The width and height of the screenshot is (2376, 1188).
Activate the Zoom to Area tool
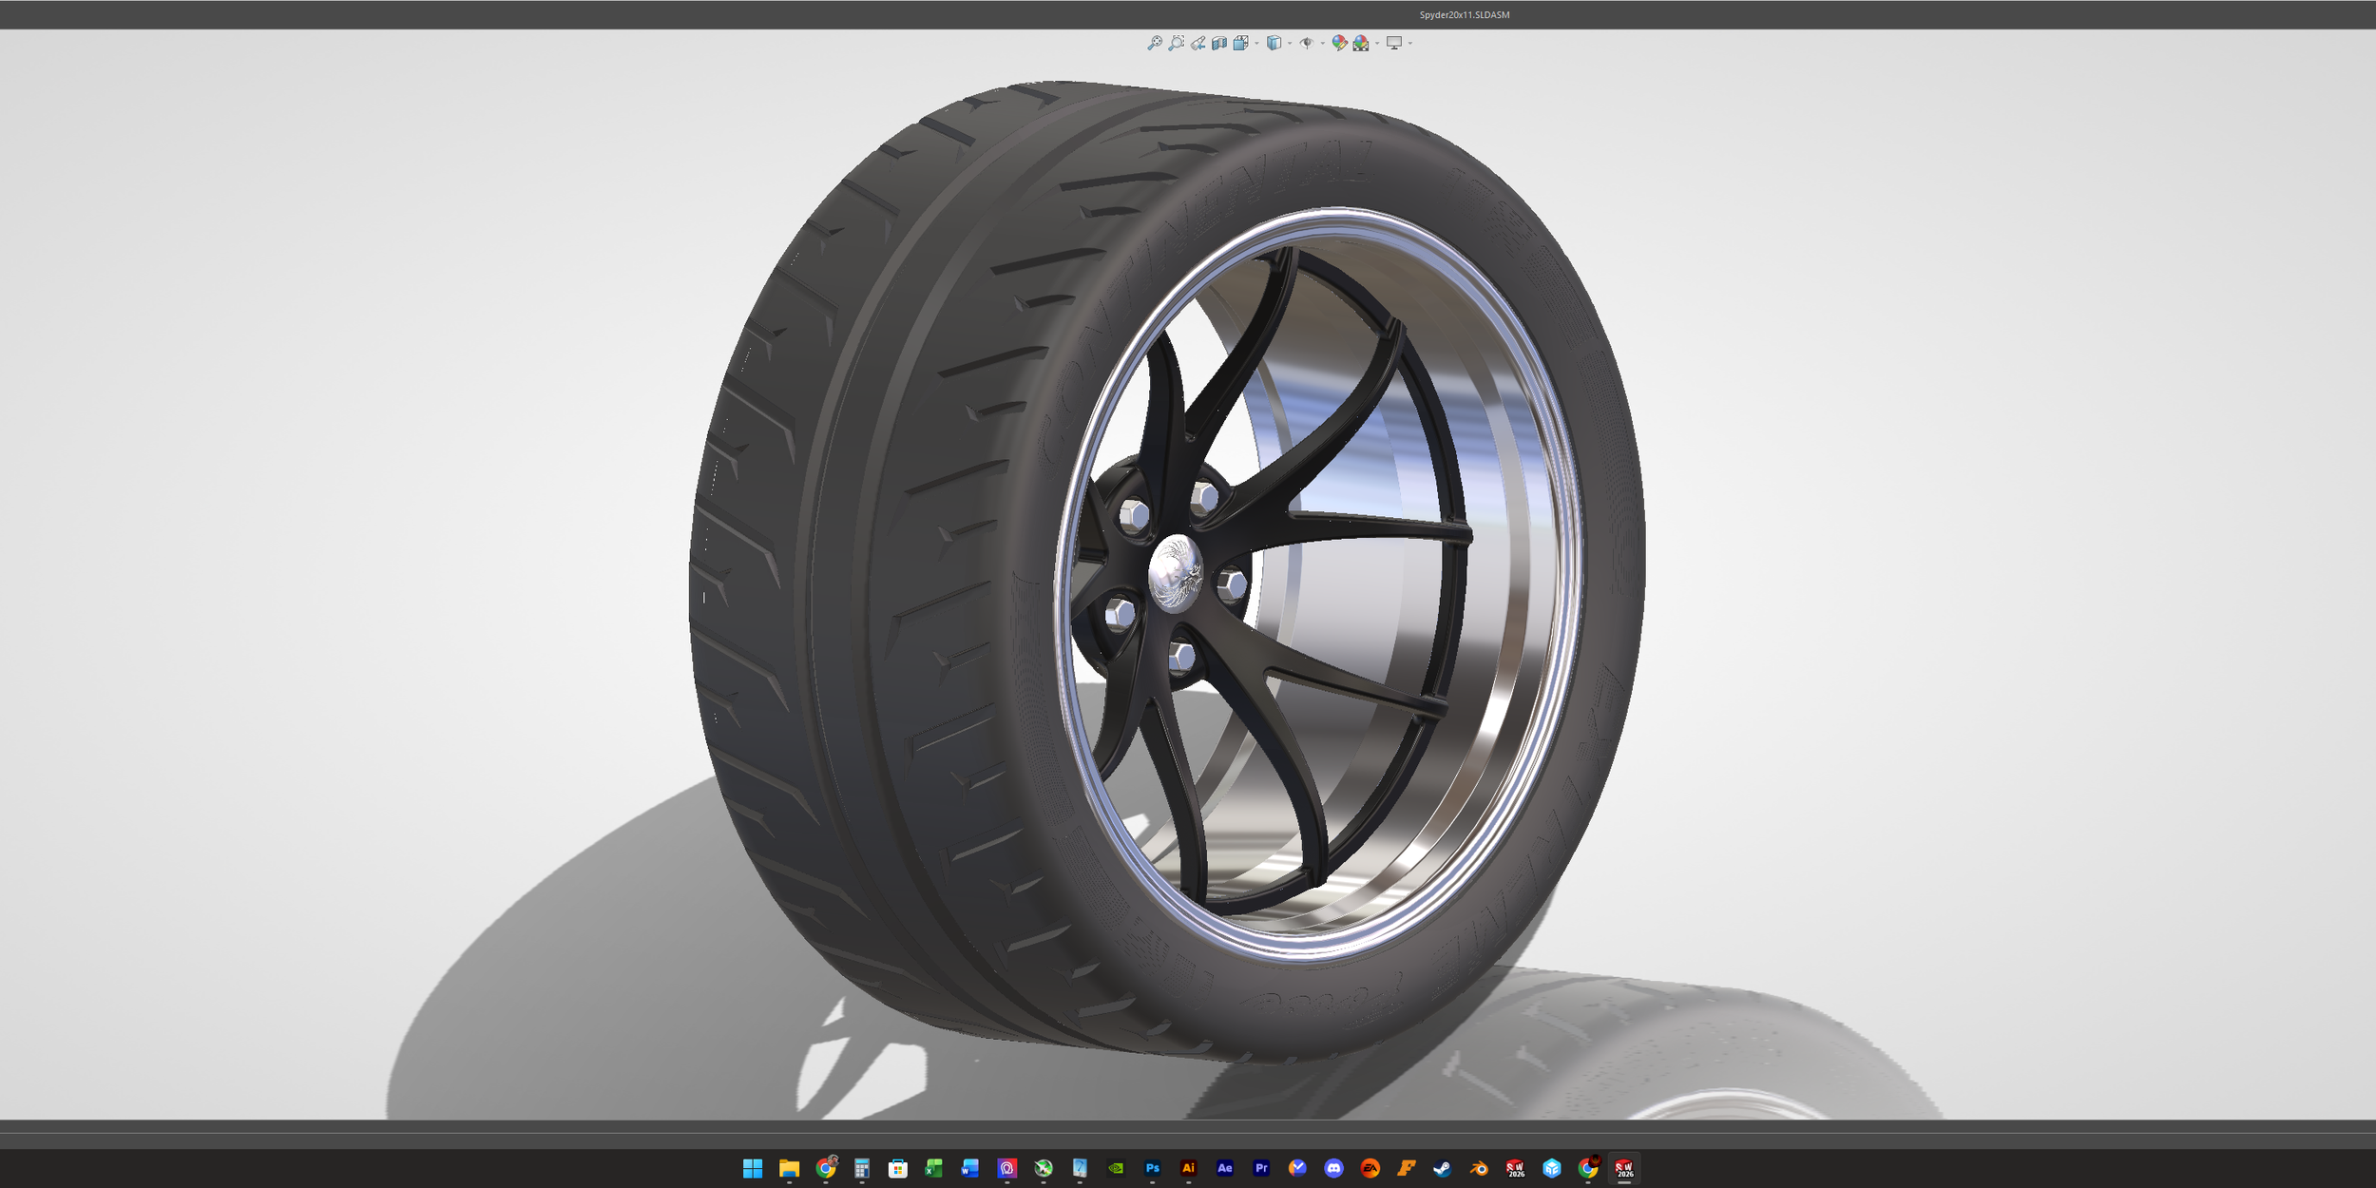pyautogui.click(x=1176, y=43)
